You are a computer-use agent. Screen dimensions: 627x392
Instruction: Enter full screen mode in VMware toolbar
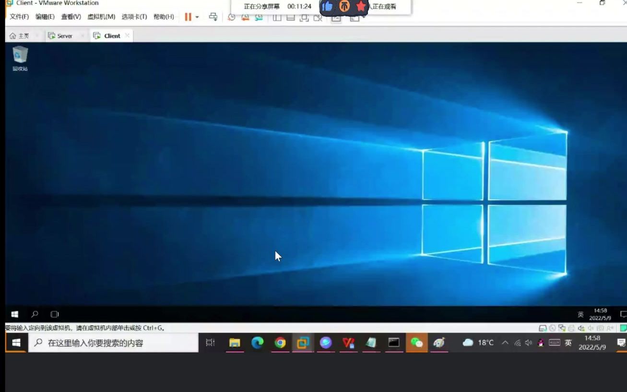click(x=304, y=18)
